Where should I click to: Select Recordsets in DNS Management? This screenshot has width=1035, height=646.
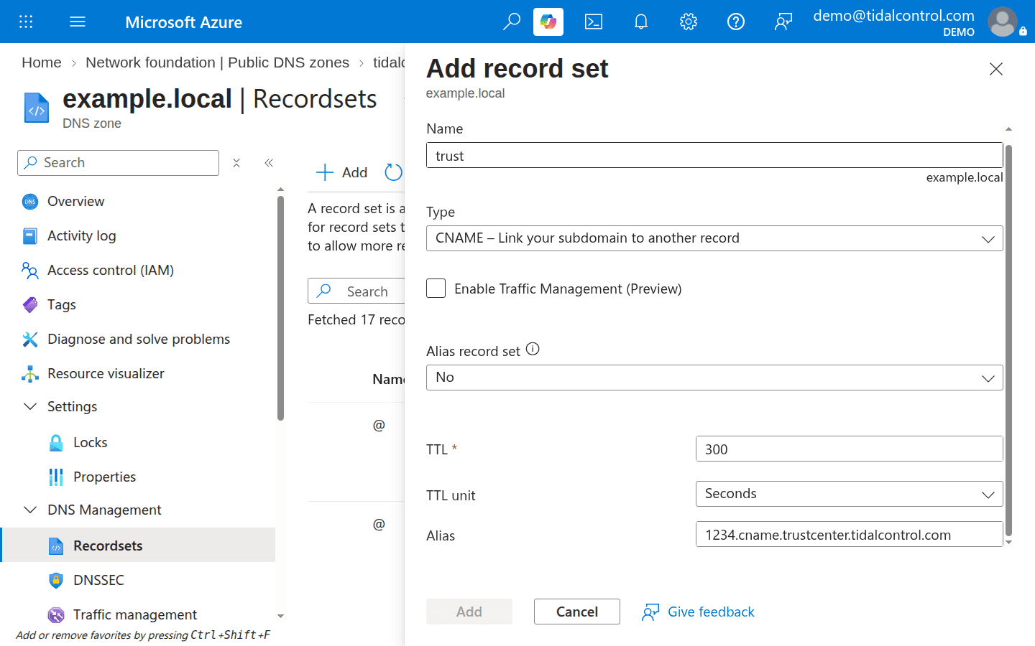(138, 546)
